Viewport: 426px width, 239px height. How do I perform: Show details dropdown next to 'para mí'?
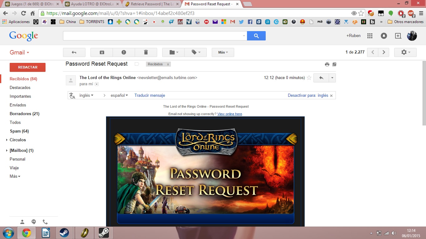point(97,84)
